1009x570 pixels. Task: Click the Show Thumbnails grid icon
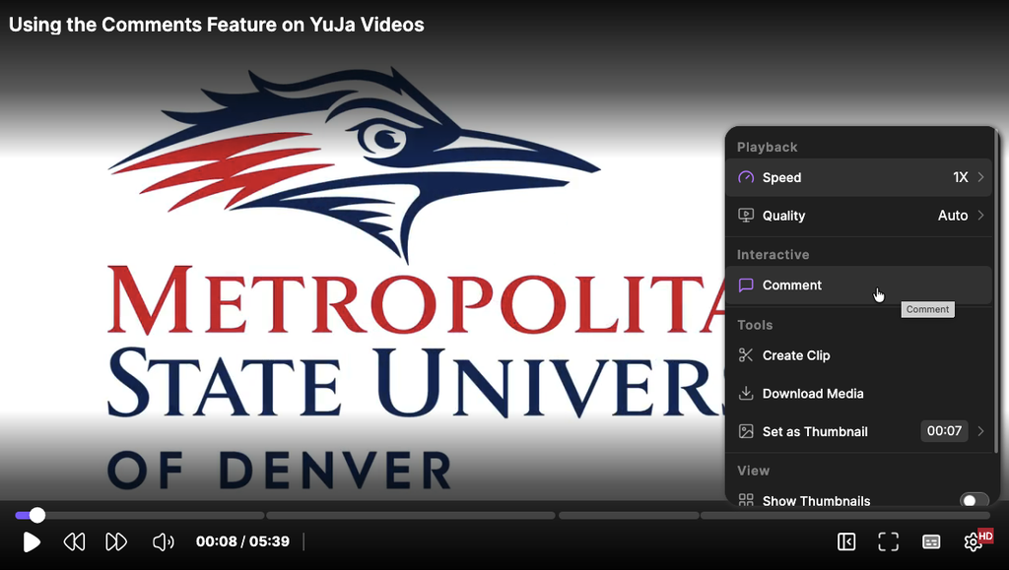746,500
